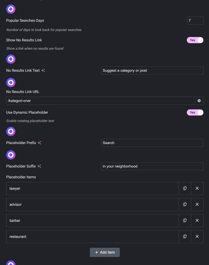Viewport: 209px width, 265px height.
Task: Click sparkle icon next to Placeholder Prefix
Action: click(39, 143)
